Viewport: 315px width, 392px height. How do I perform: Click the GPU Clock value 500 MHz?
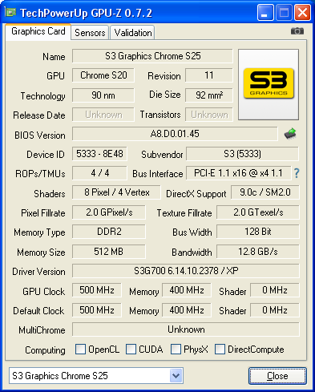click(x=97, y=290)
